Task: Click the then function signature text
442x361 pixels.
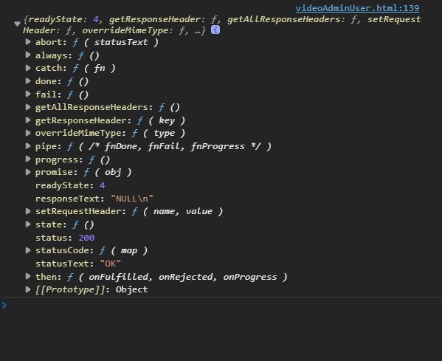Action: pos(177,277)
